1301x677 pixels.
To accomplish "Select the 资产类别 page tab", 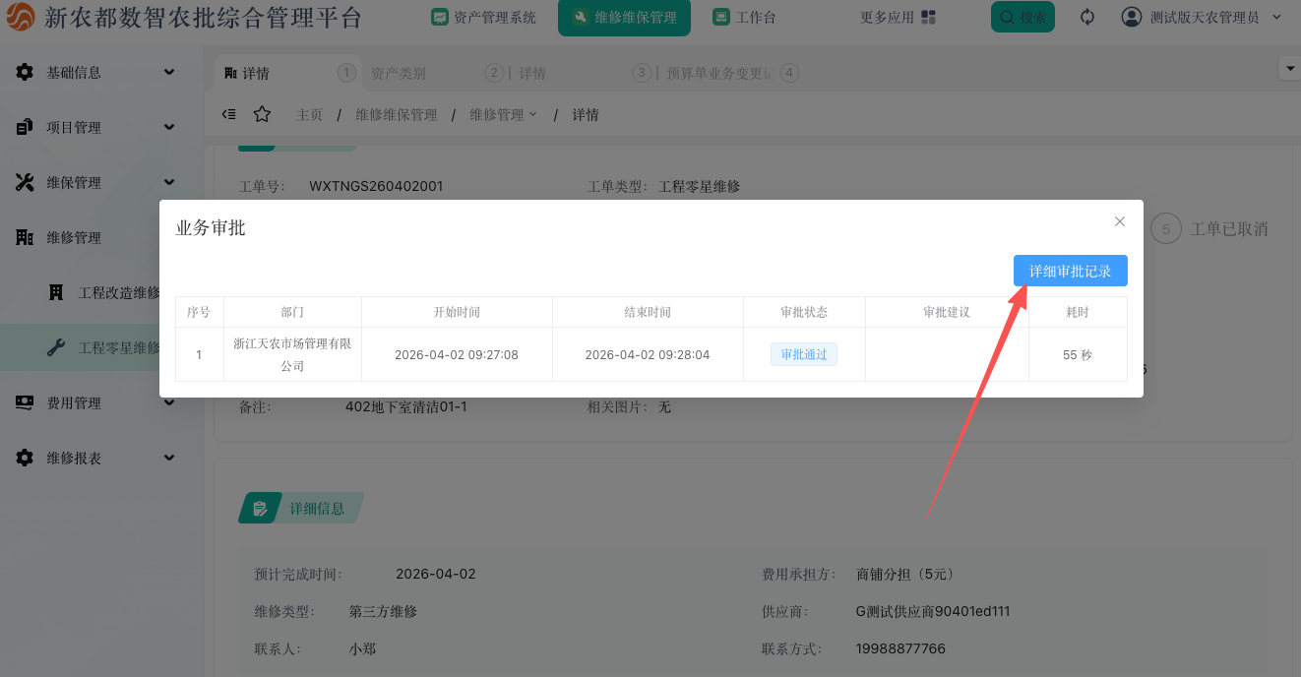I will (399, 73).
